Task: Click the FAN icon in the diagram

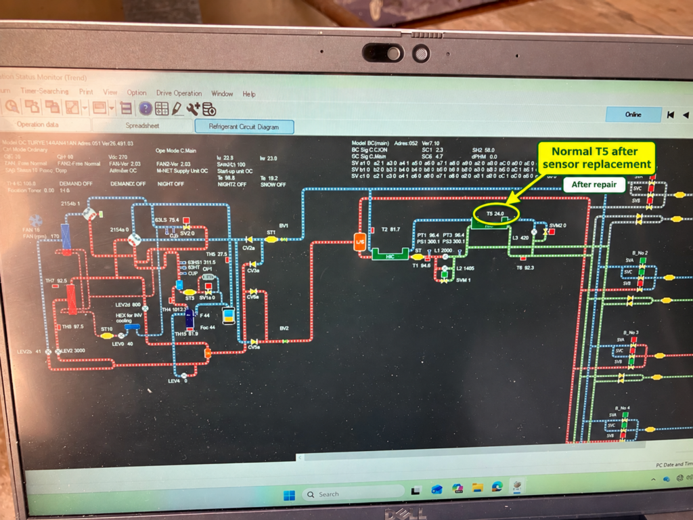Action: coord(35,220)
